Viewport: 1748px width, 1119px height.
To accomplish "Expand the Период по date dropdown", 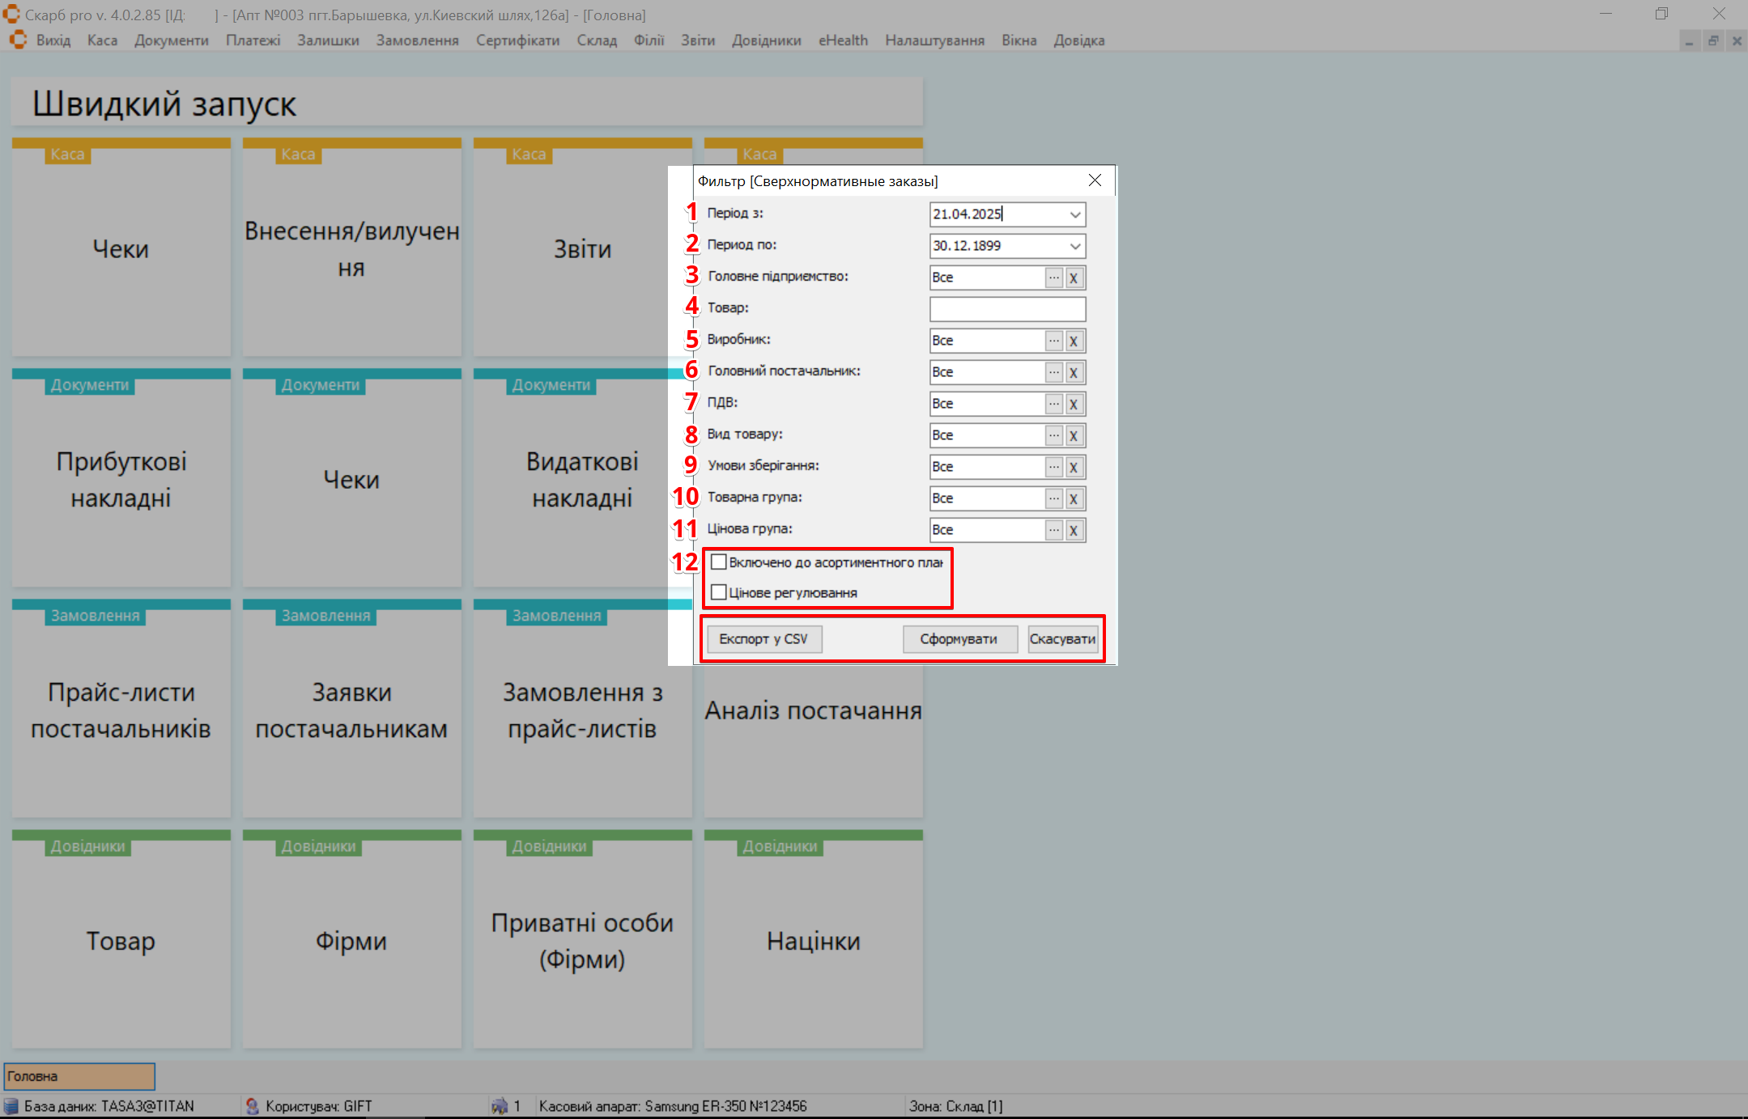I will (x=1074, y=246).
